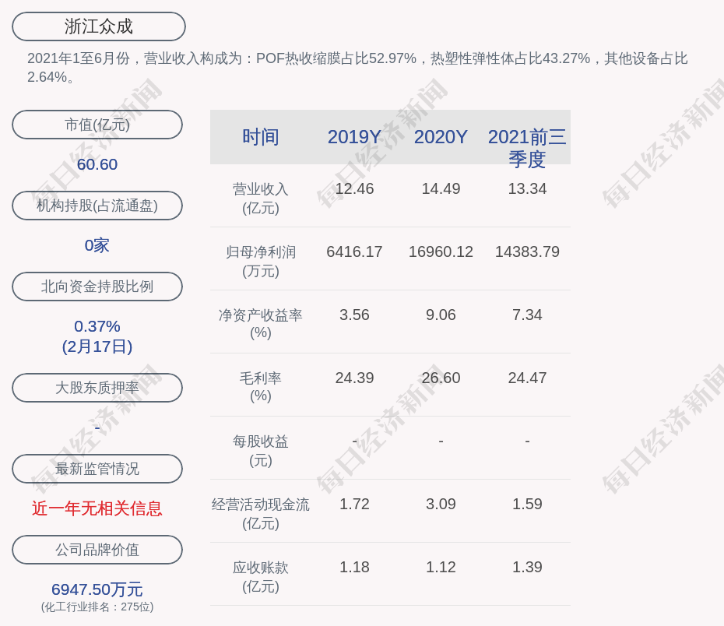
Task: Click the 浙江众成 company name pill
Action: 99,26
